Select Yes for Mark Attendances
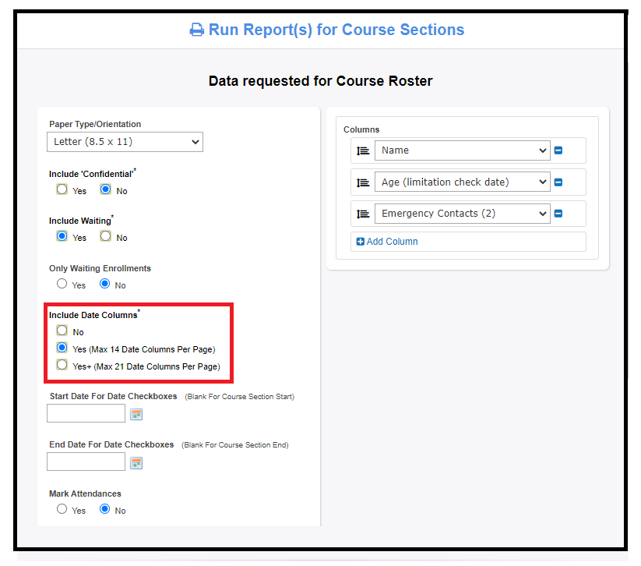The image size is (641, 566). point(62,509)
